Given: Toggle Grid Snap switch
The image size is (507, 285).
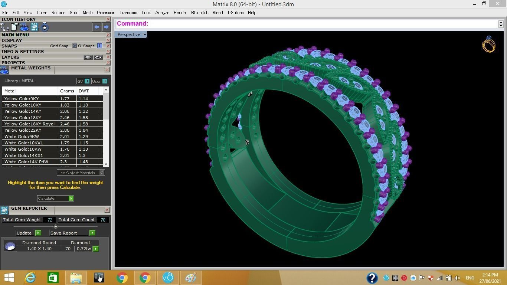Looking at the screenshot, I should pyautogui.click(x=74, y=46).
